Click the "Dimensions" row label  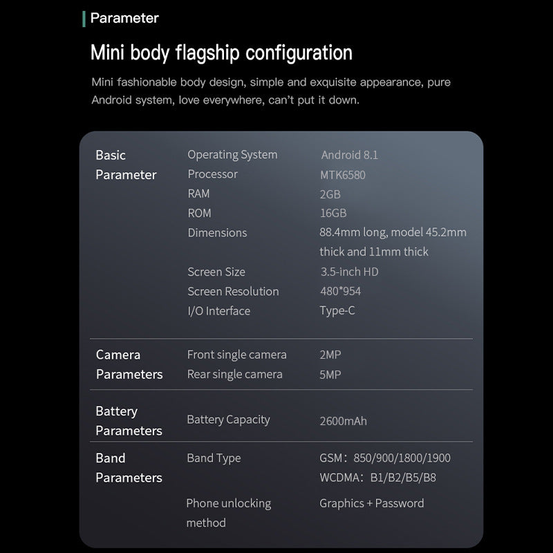tap(217, 233)
